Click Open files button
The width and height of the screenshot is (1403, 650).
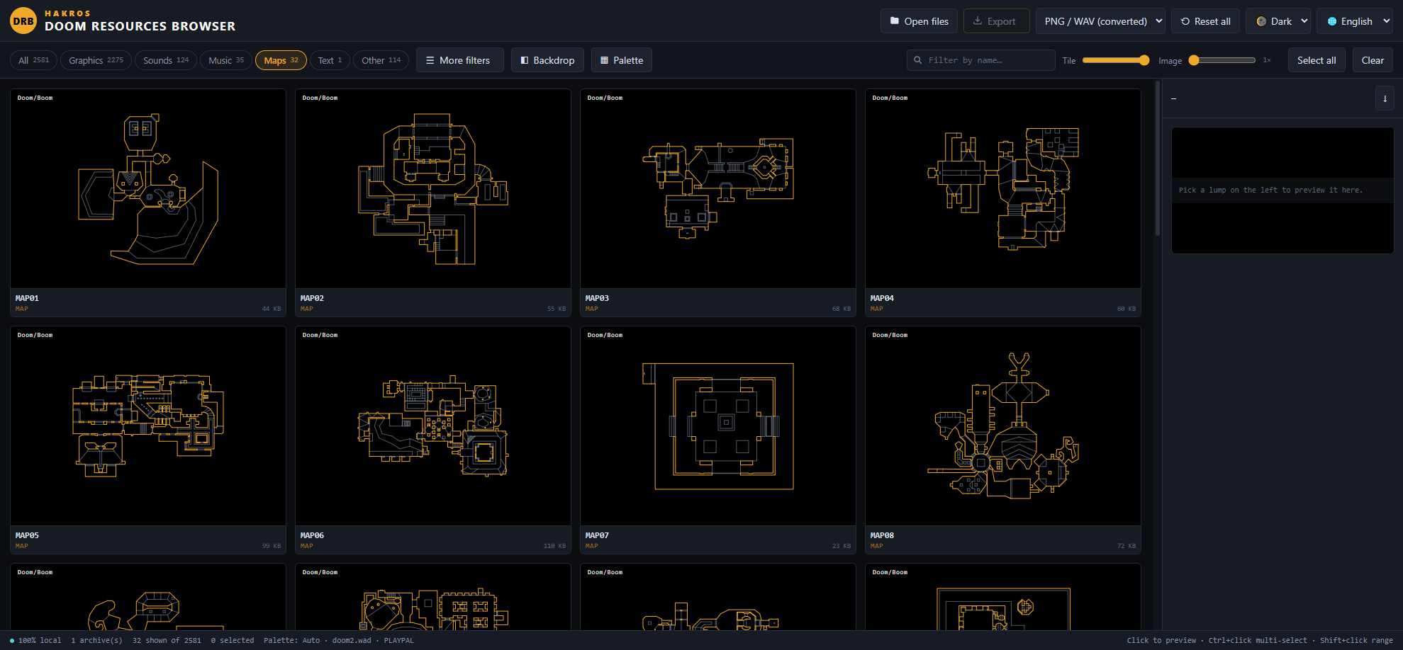point(919,21)
